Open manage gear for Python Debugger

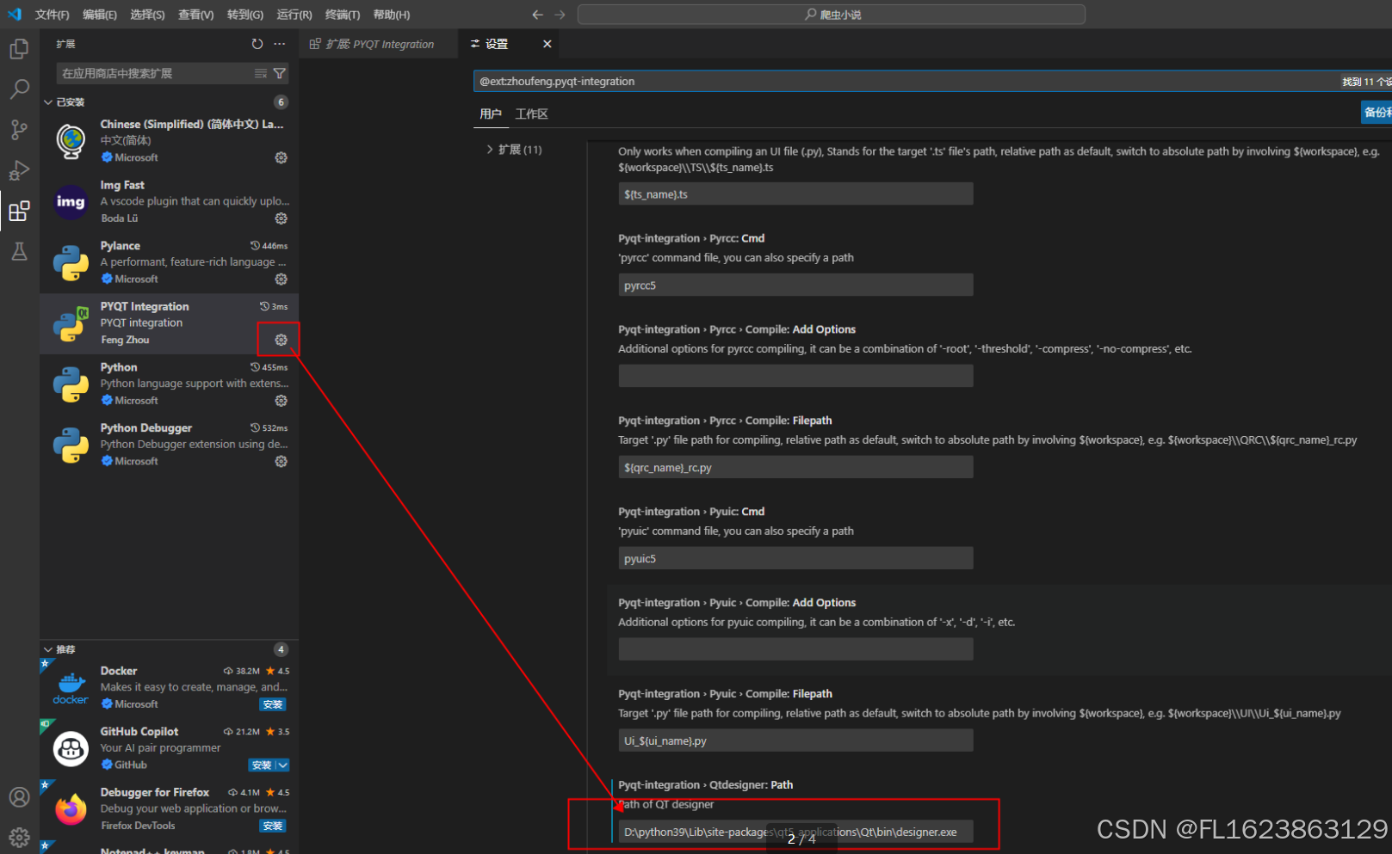pos(281,461)
